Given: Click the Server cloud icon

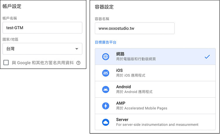Looking at the screenshot, I should pos(106,122).
